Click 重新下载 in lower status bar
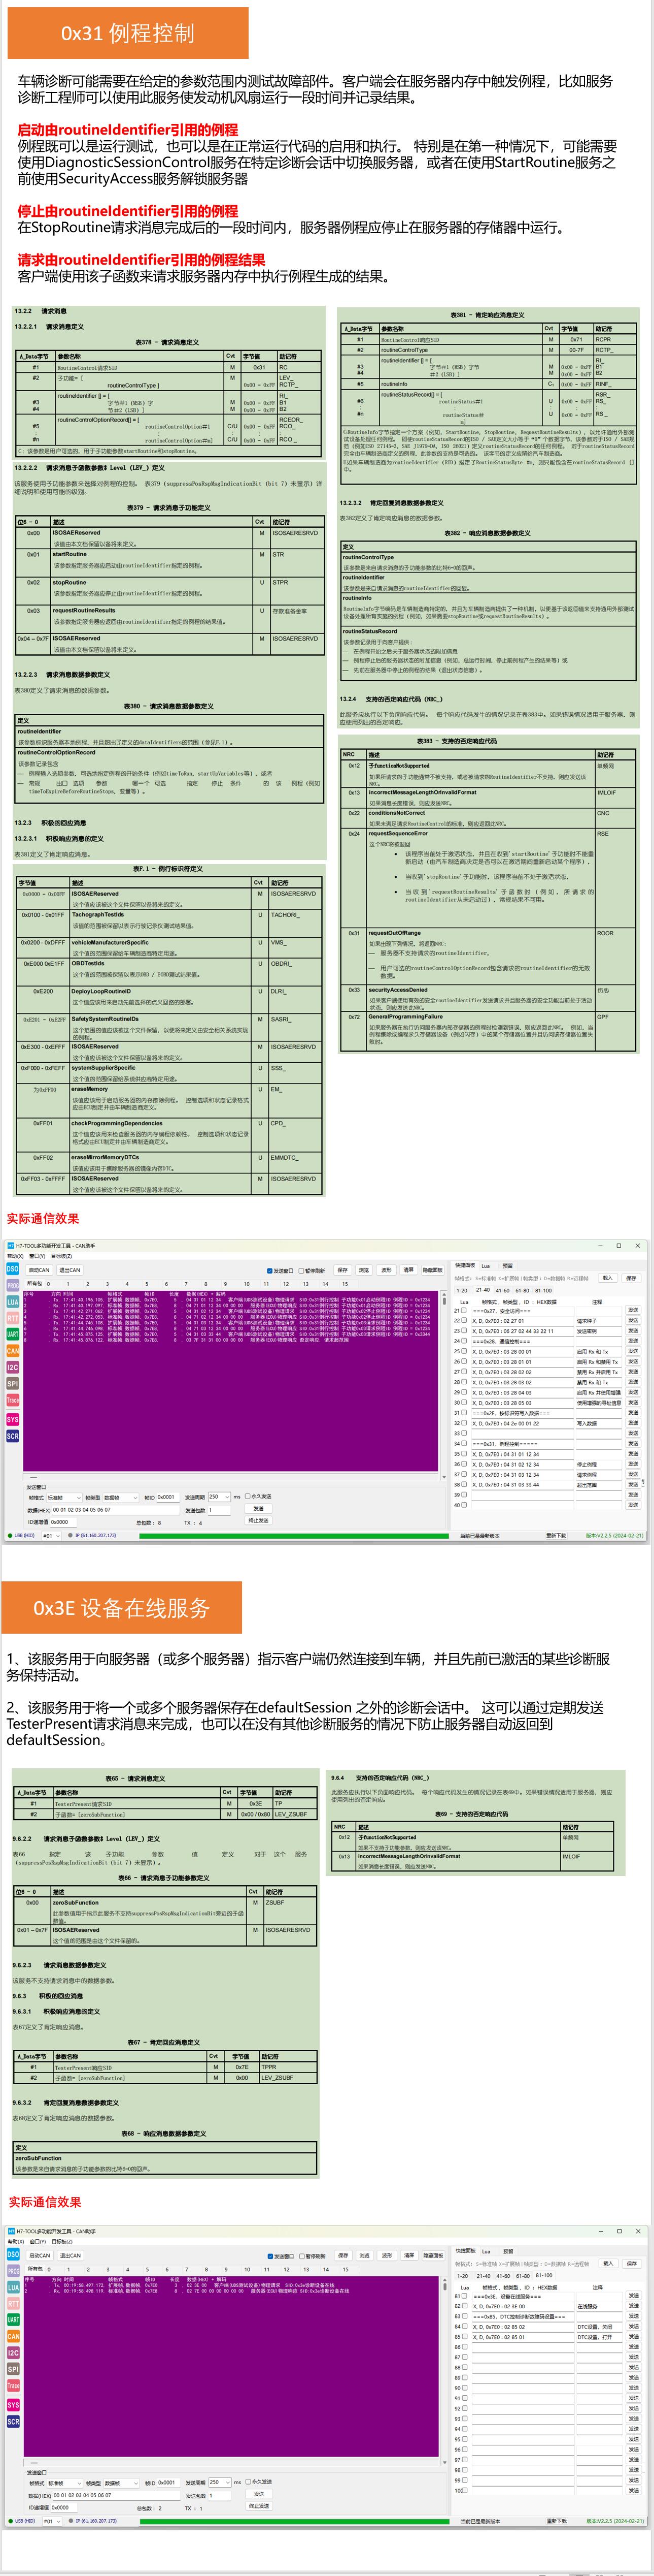Viewport: 654px width, 2576px height. (556, 2521)
